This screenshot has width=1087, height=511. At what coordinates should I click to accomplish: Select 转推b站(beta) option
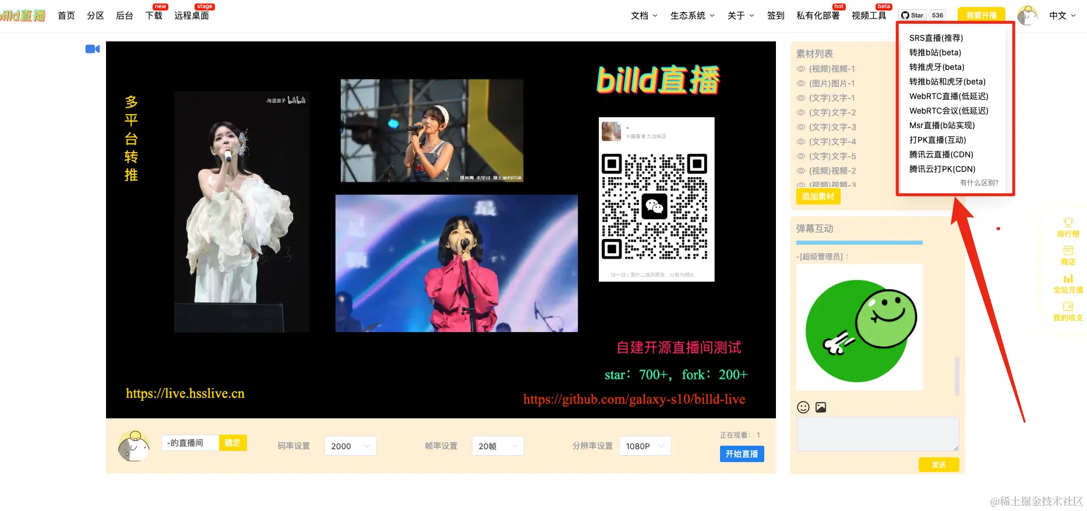[936, 52]
